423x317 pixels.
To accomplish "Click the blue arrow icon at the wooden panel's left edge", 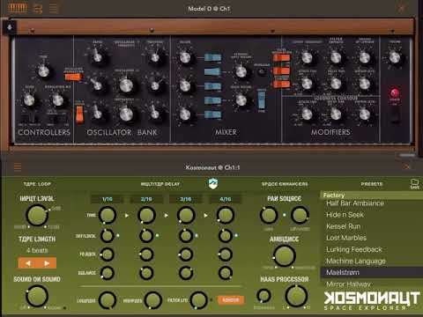I will (x=10, y=27).
